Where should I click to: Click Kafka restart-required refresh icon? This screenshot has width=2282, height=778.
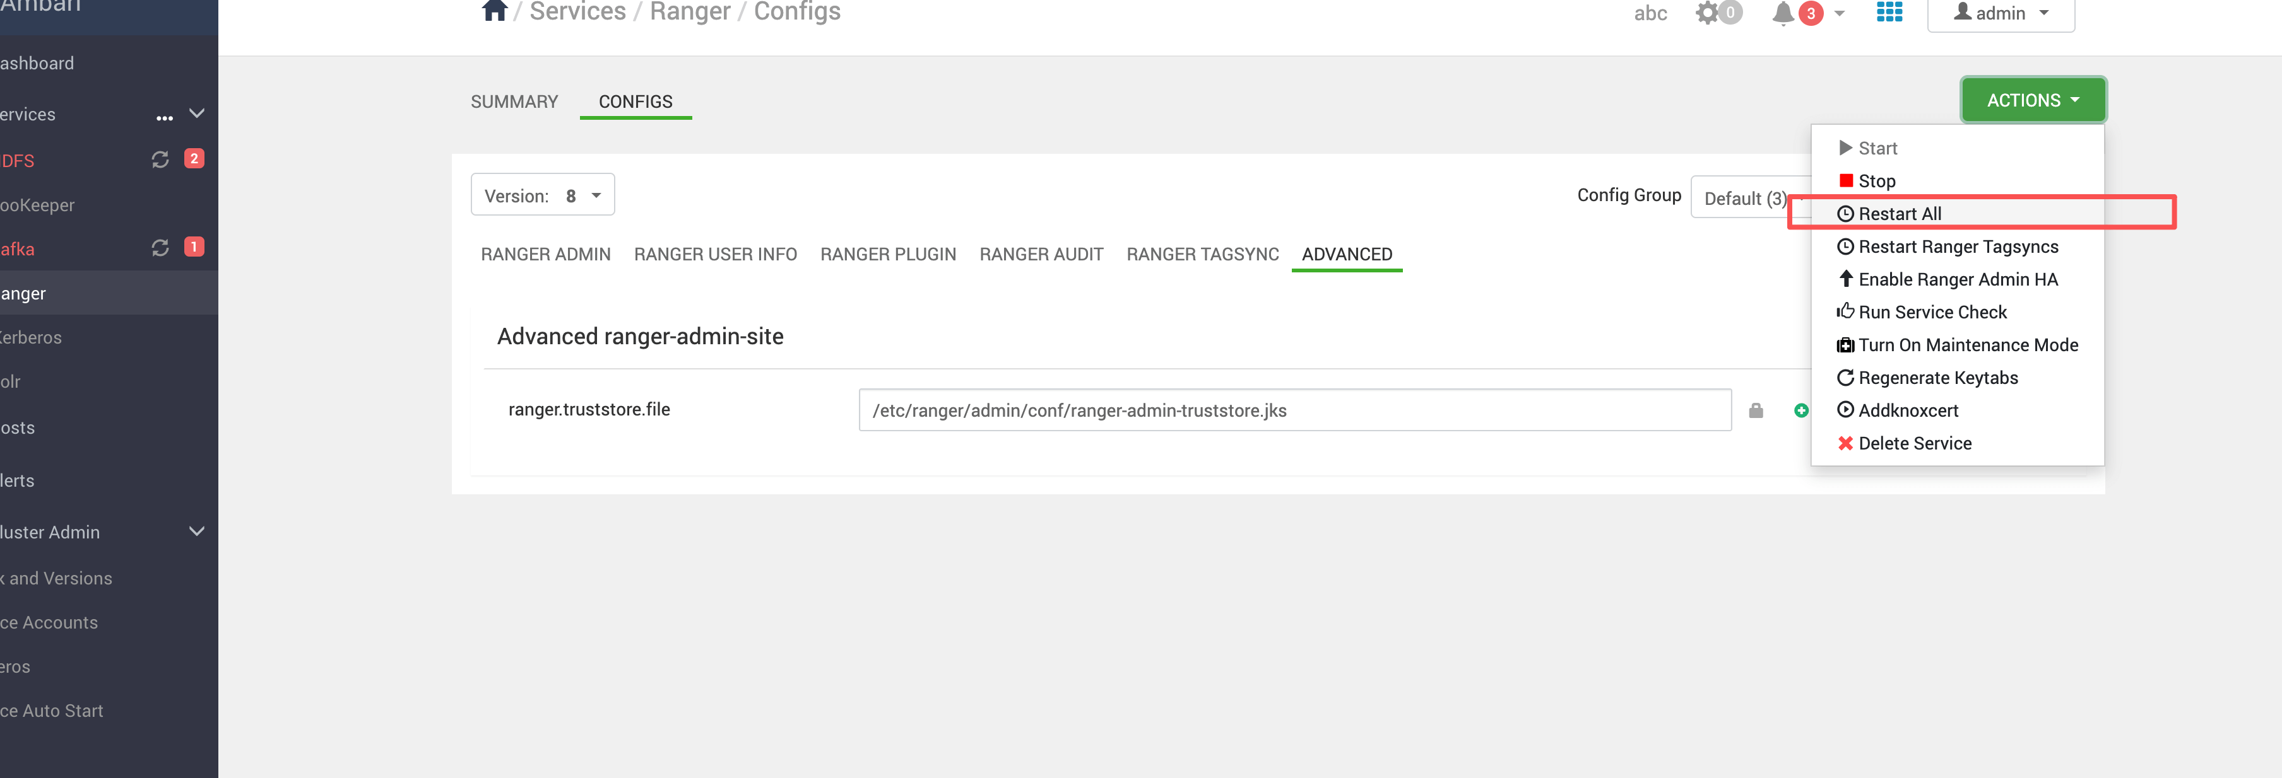tap(160, 248)
